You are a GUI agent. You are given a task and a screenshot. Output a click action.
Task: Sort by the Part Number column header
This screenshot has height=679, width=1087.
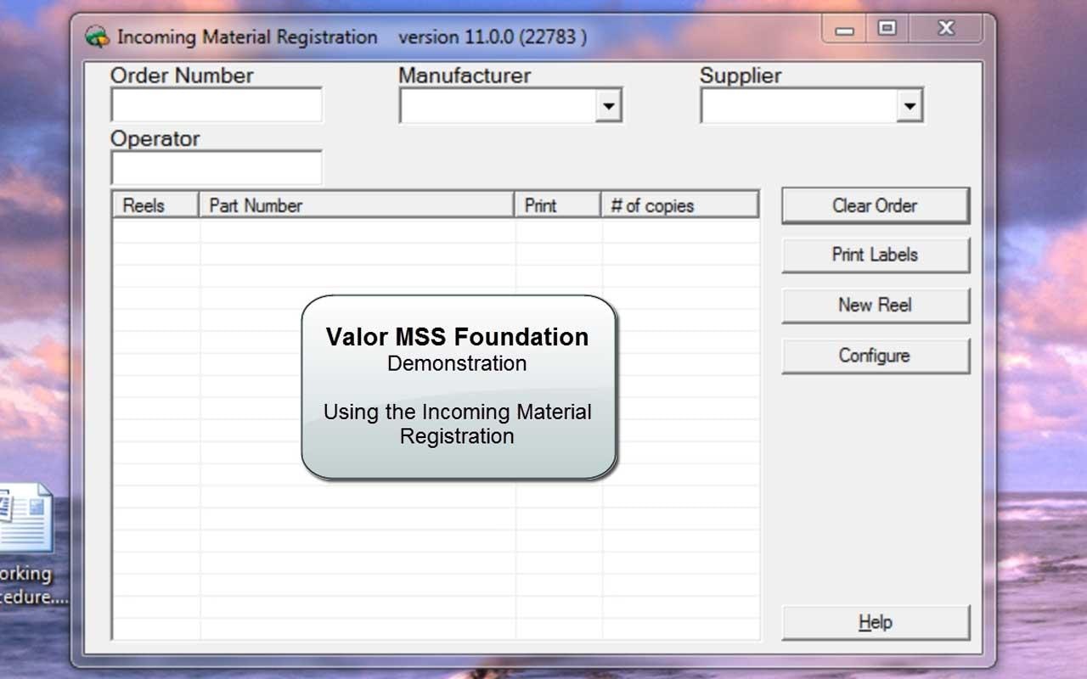point(357,205)
